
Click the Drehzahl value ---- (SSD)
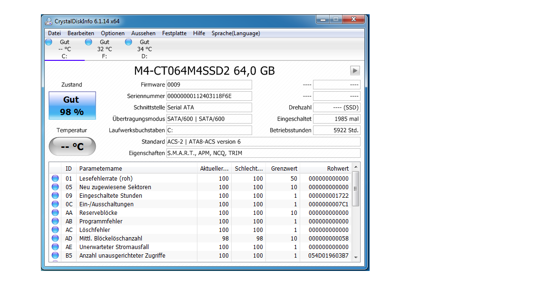click(337, 107)
